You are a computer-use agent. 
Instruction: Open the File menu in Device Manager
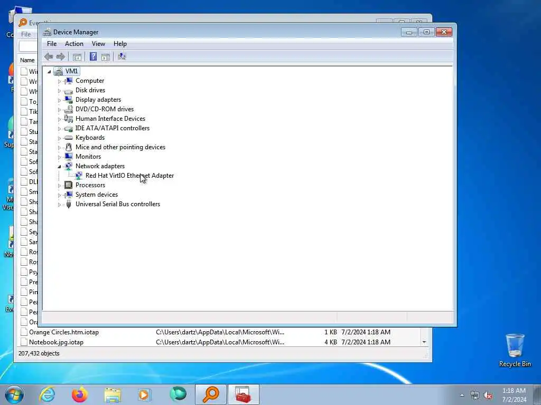pyautogui.click(x=52, y=44)
